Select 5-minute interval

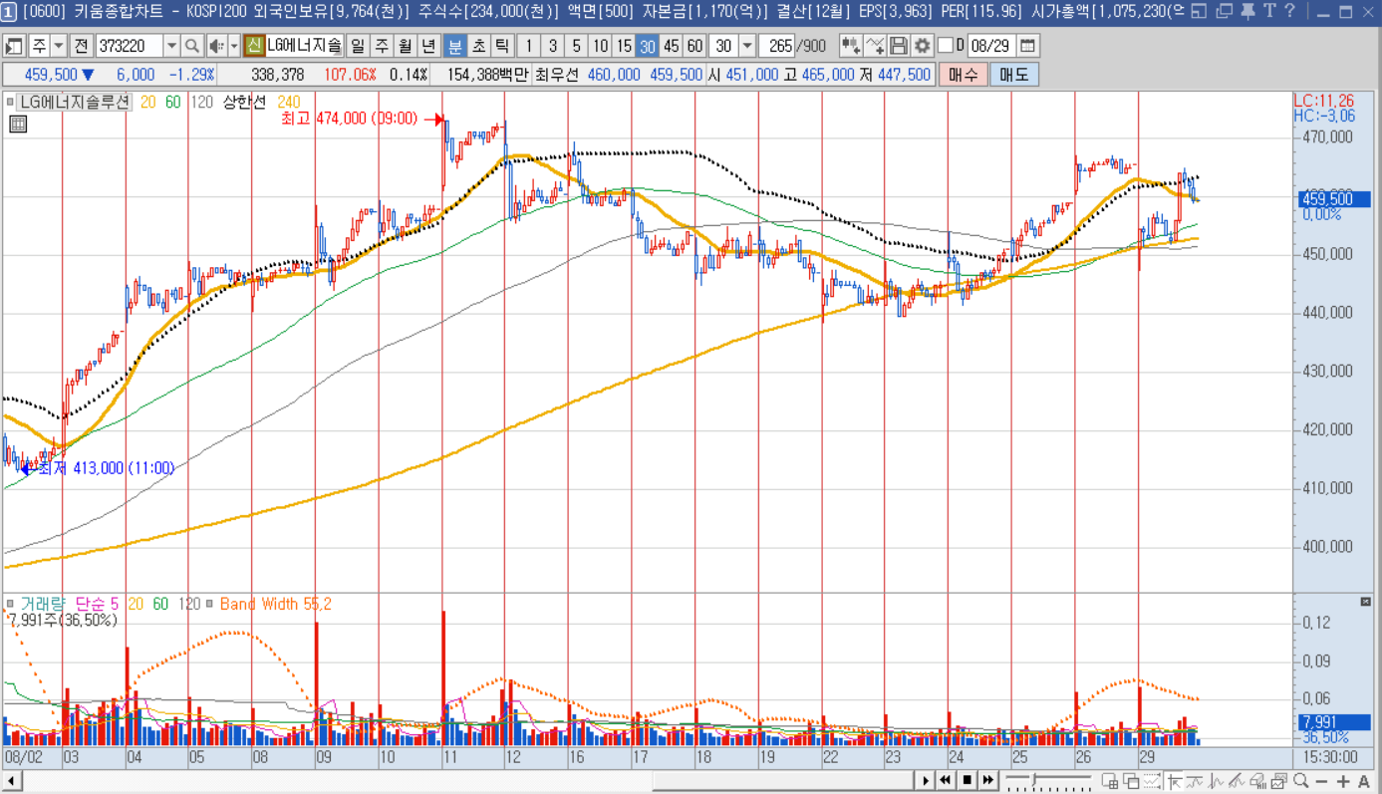click(576, 46)
